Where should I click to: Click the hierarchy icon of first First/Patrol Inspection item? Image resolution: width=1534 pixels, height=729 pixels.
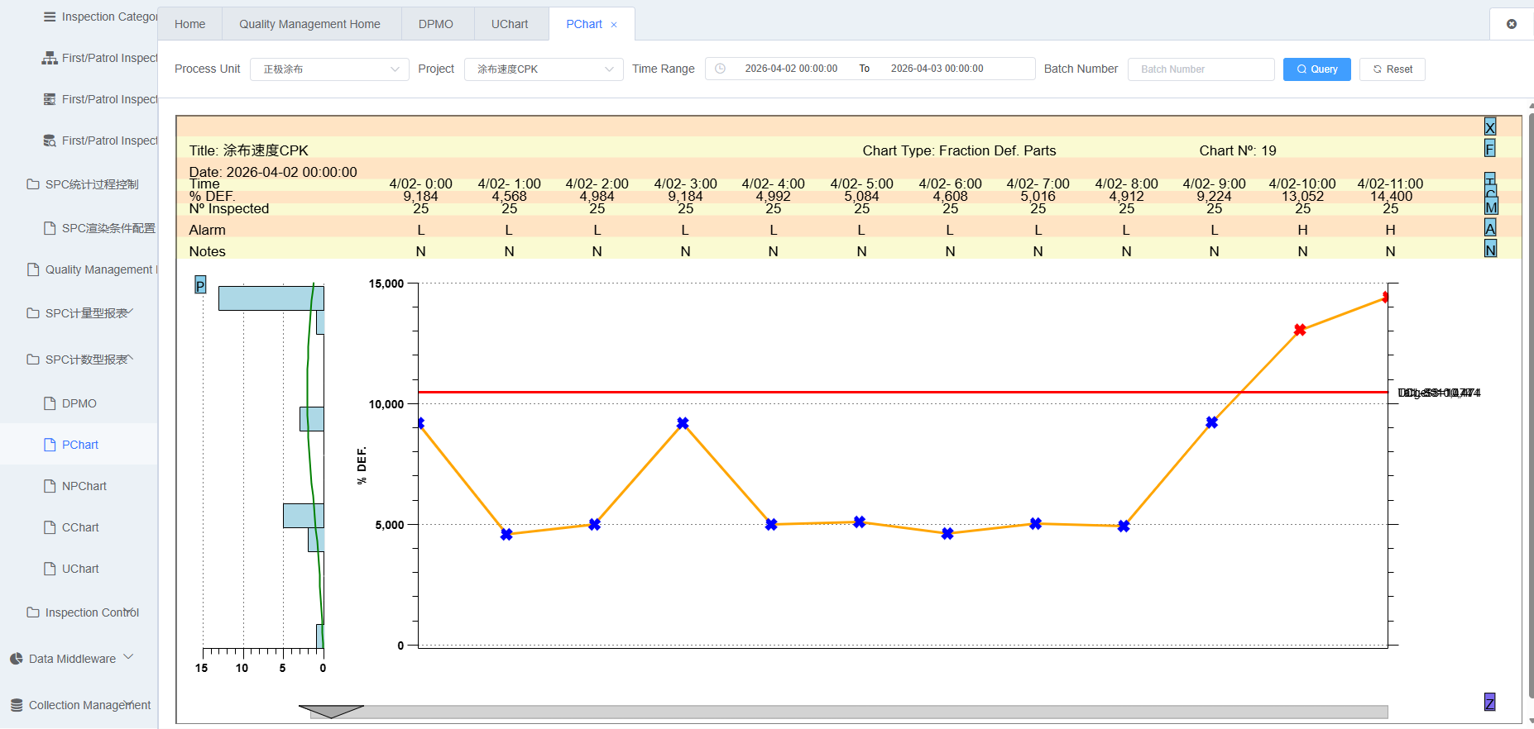tap(50, 58)
